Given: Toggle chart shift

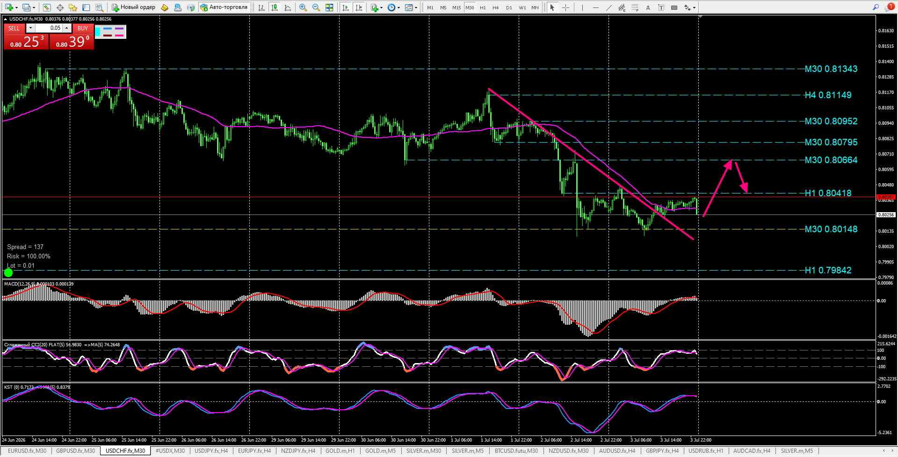Looking at the screenshot, I should pos(359,7).
